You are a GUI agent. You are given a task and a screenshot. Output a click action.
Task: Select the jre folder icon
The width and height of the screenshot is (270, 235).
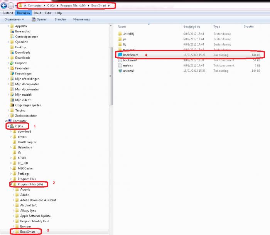(x=120, y=39)
